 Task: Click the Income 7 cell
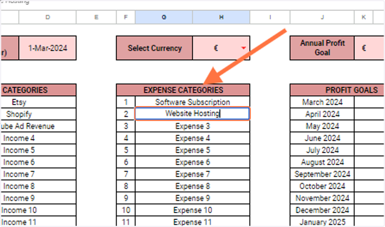coord(38,174)
